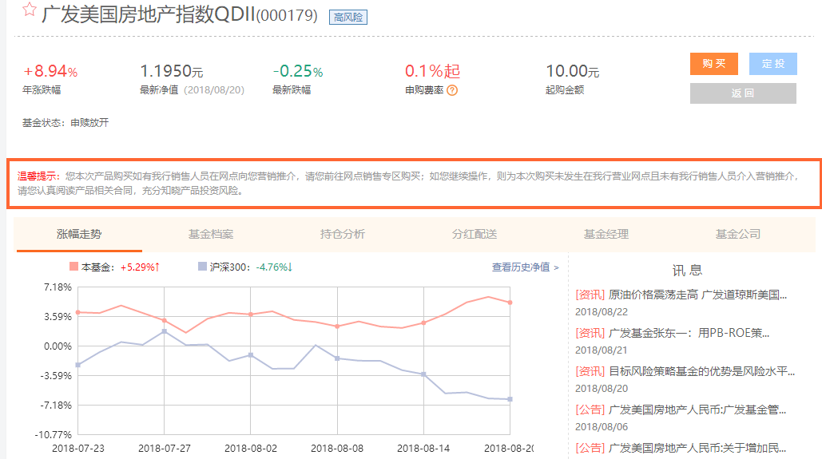Click the 温馨提示 notice label
This screenshot has width=822, height=459.
pyautogui.click(x=38, y=176)
